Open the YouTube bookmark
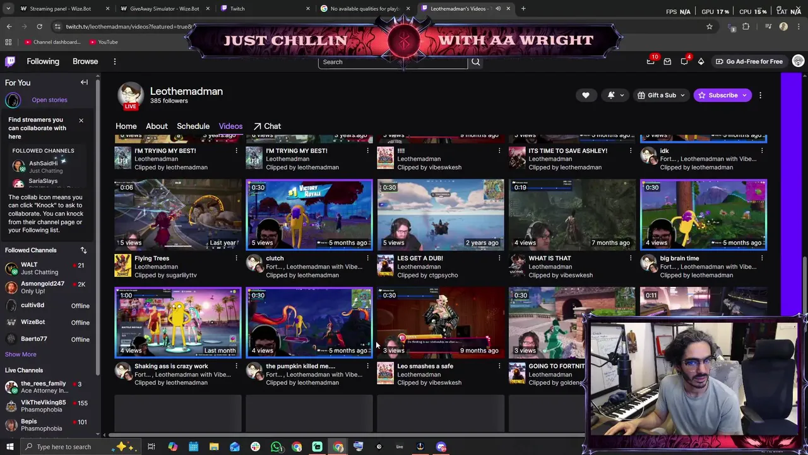Image resolution: width=808 pixels, height=455 pixels. coord(104,42)
